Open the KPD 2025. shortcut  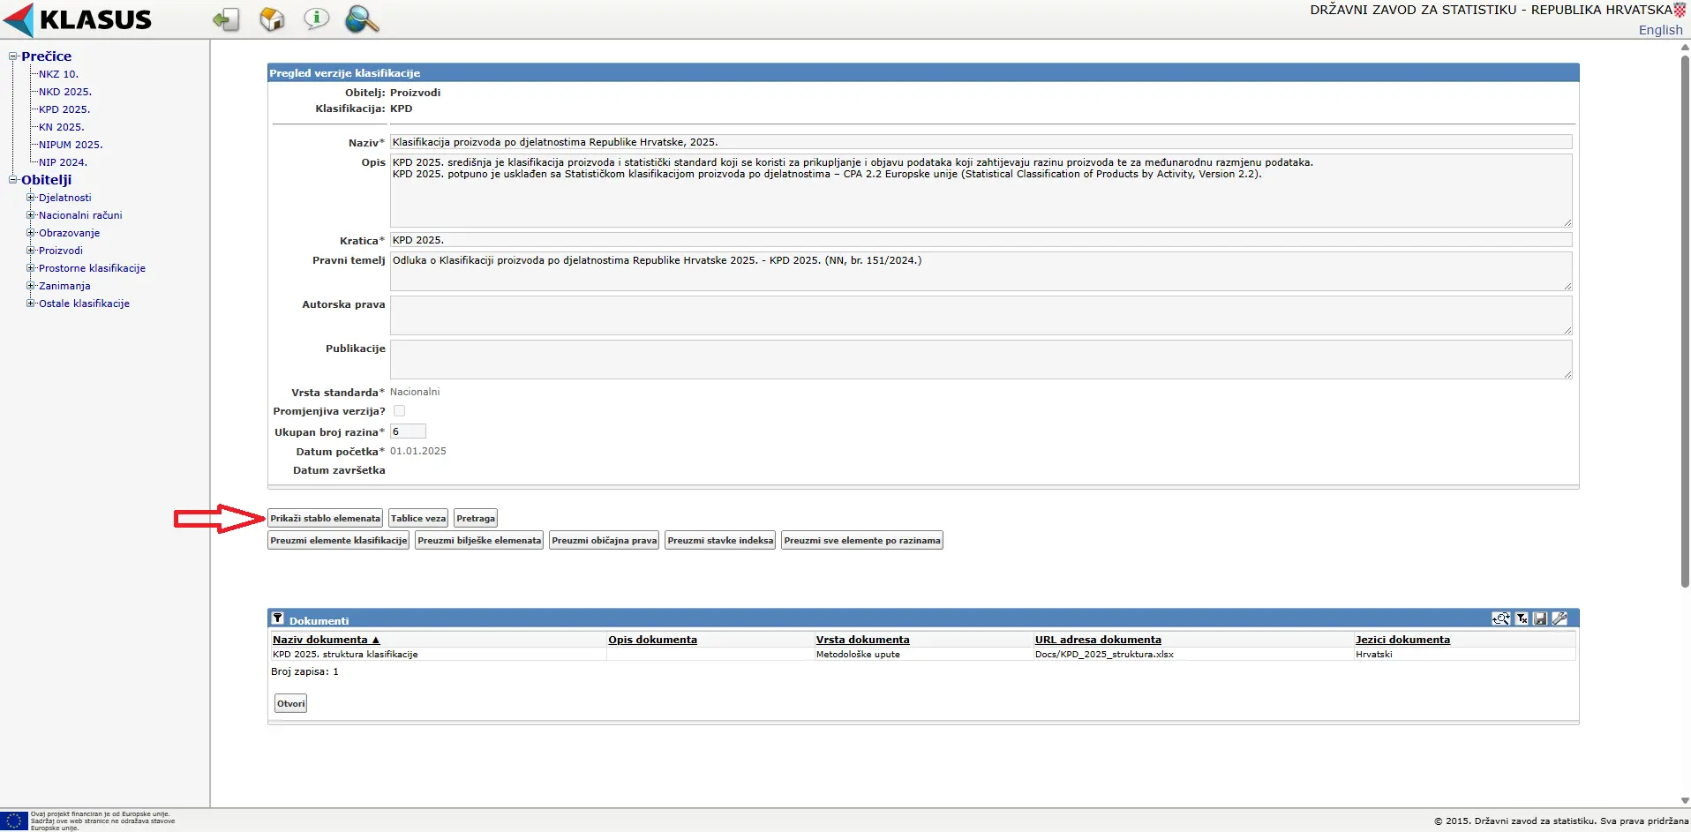click(64, 109)
